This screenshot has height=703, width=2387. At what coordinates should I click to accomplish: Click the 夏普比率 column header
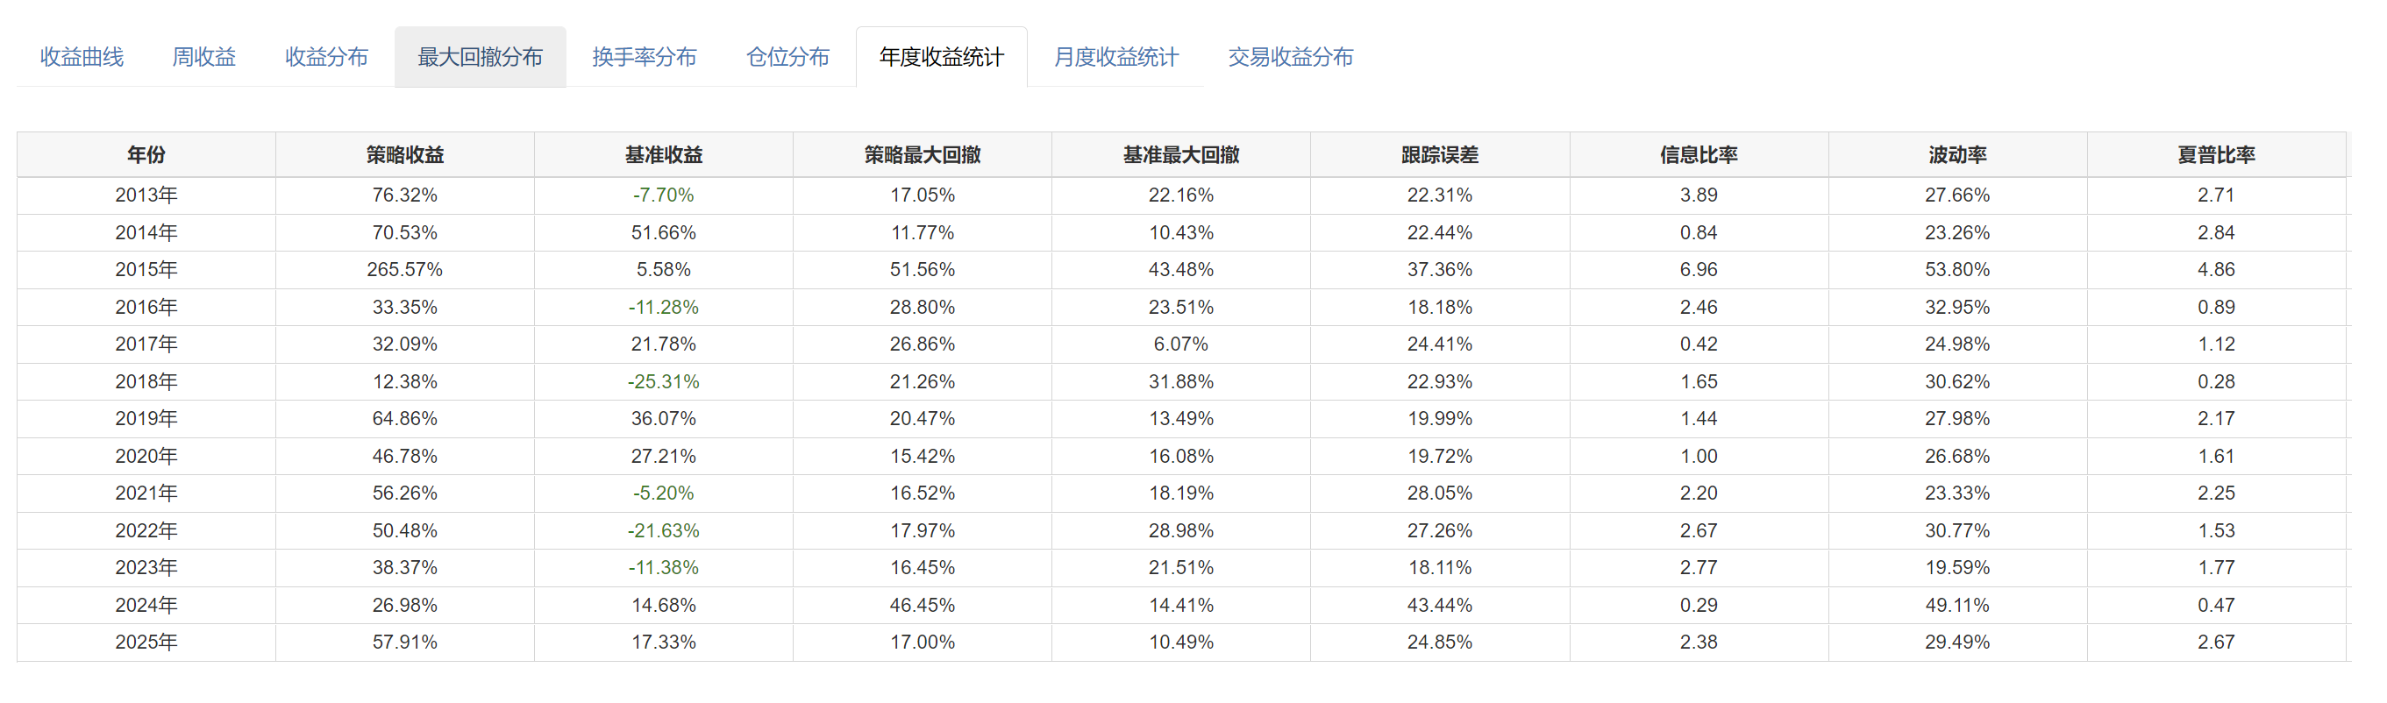(x=2216, y=154)
